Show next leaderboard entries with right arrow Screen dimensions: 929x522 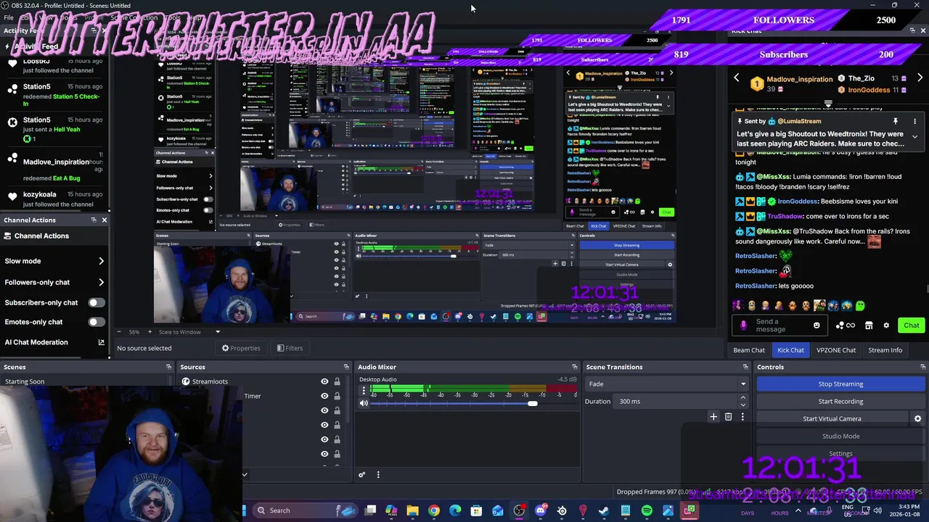[920, 78]
